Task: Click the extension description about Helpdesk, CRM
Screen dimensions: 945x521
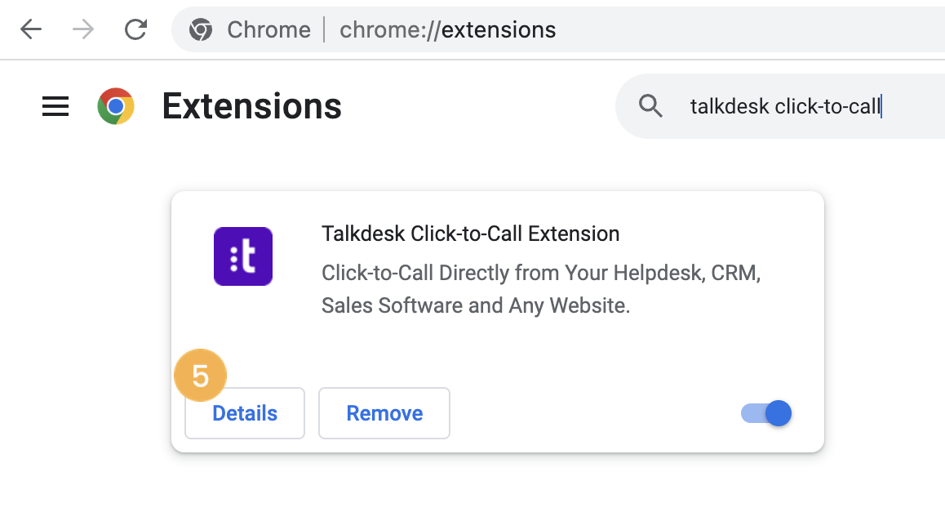Action: tap(541, 289)
